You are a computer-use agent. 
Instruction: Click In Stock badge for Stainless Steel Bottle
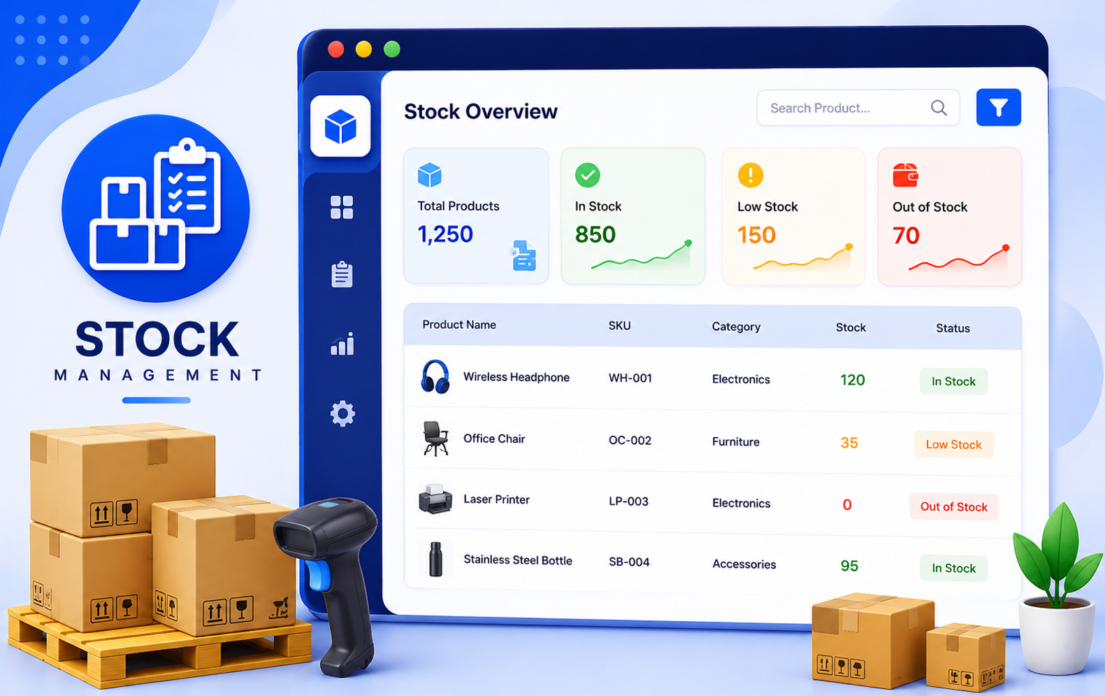(953, 568)
